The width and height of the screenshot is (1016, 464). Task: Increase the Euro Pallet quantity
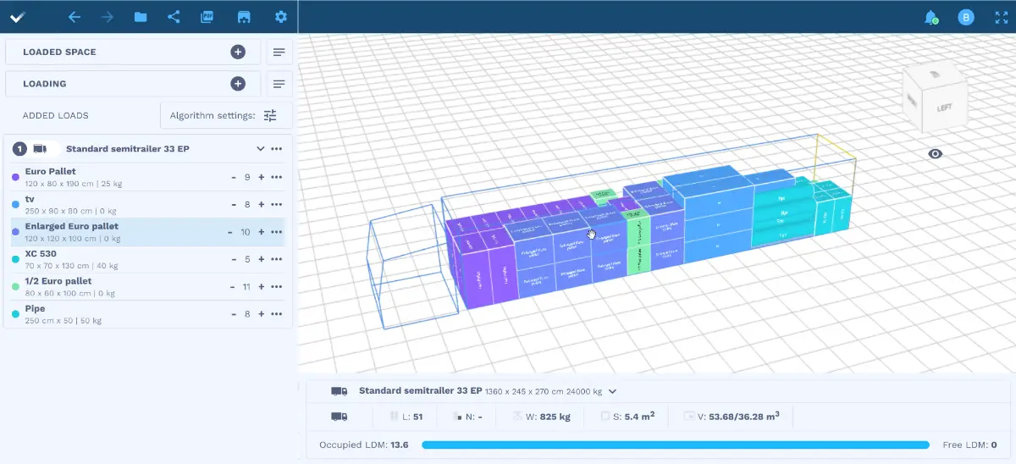coord(262,178)
